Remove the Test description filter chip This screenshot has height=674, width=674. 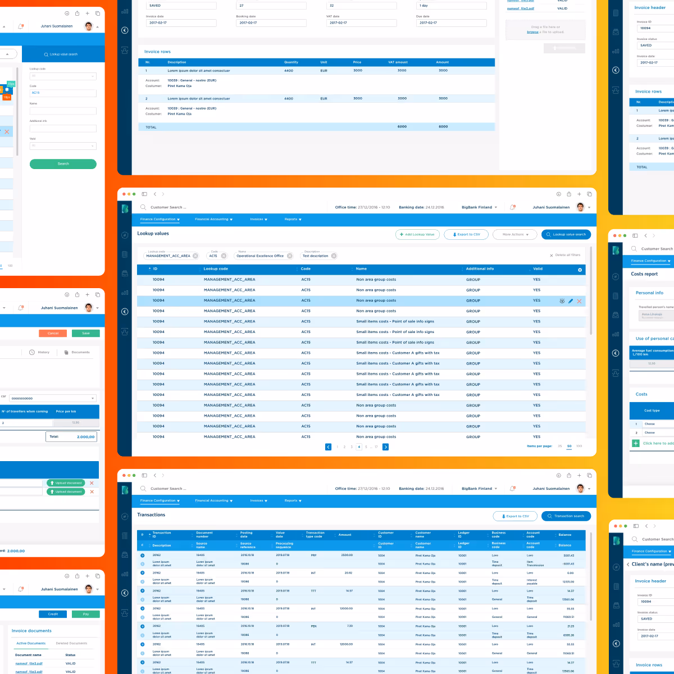tap(334, 256)
